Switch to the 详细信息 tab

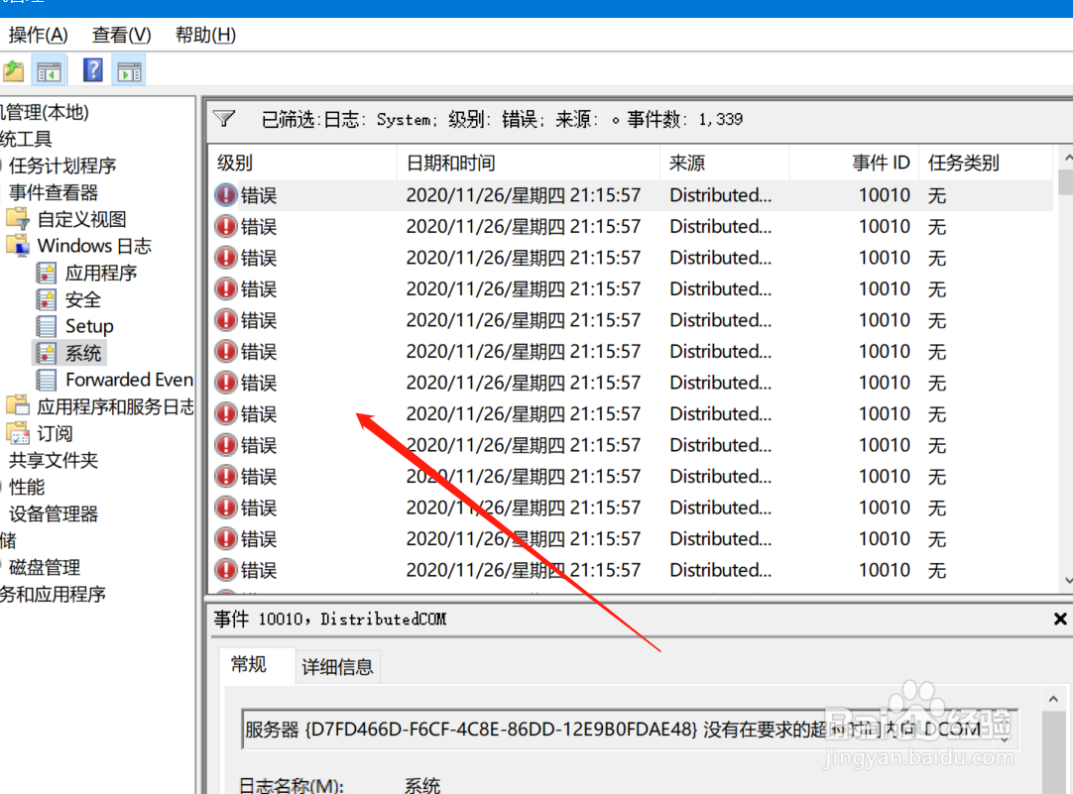point(337,666)
